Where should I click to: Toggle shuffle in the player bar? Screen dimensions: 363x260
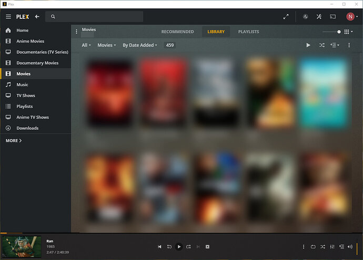coord(322,246)
